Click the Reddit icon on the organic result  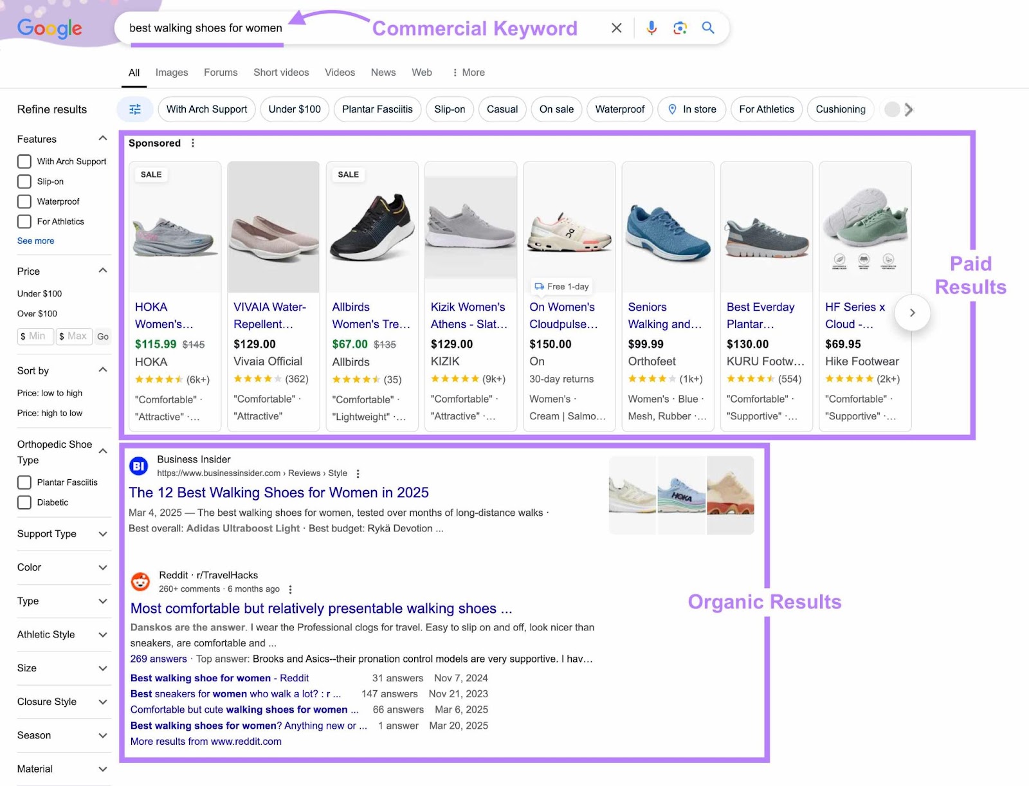[x=140, y=582]
